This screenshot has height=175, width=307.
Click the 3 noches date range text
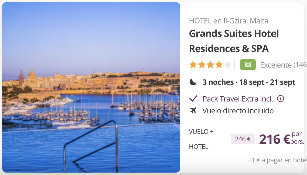coord(249,82)
